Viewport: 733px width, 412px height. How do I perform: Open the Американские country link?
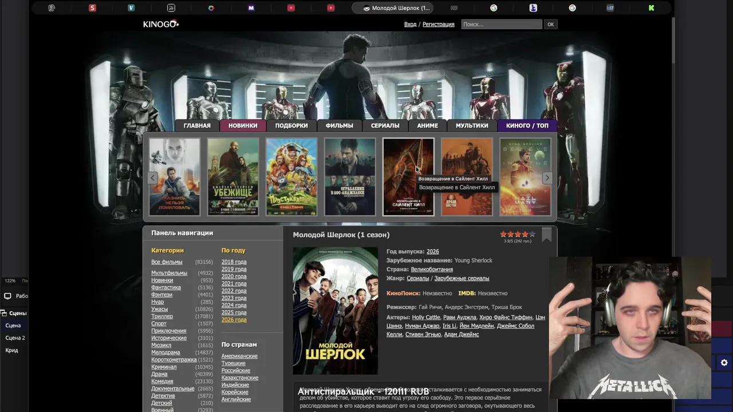coord(239,356)
